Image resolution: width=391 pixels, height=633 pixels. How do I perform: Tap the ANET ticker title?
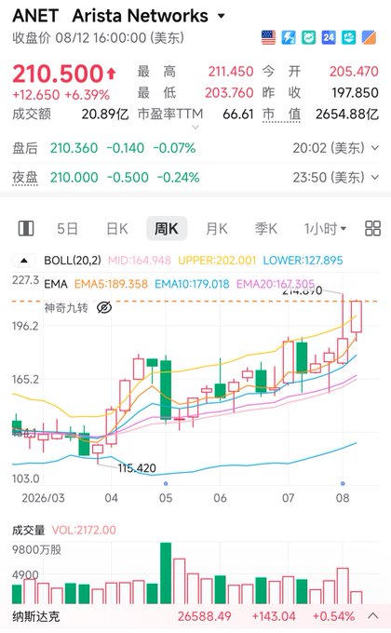coord(35,16)
